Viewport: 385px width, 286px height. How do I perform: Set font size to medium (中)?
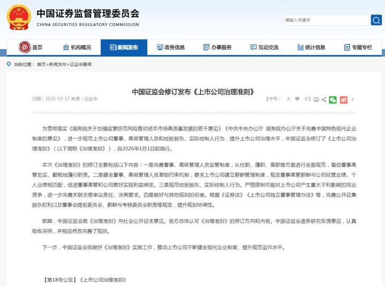click(297, 99)
